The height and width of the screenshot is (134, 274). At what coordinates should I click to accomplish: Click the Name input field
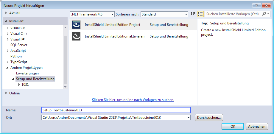pos(116,110)
